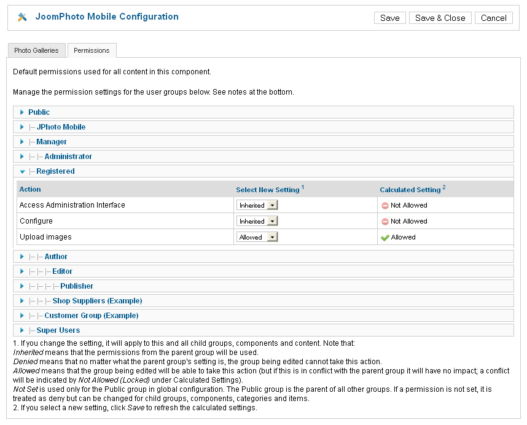
Task: Click the JoomPhoto configuration tools icon
Action: click(x=22, y=17)
